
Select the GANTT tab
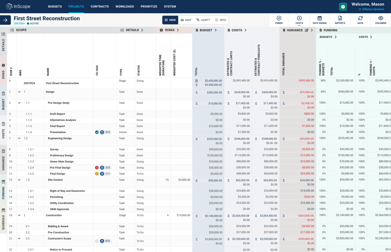[x=204, y=20]
